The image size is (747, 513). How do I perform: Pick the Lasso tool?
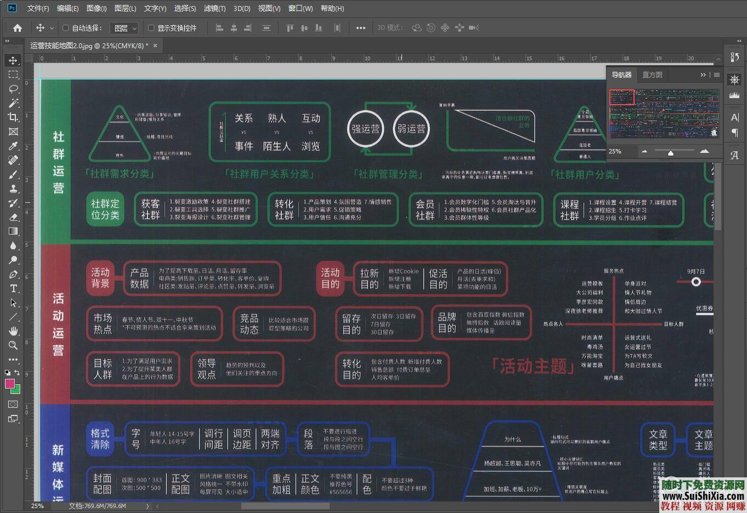[13, 89]
